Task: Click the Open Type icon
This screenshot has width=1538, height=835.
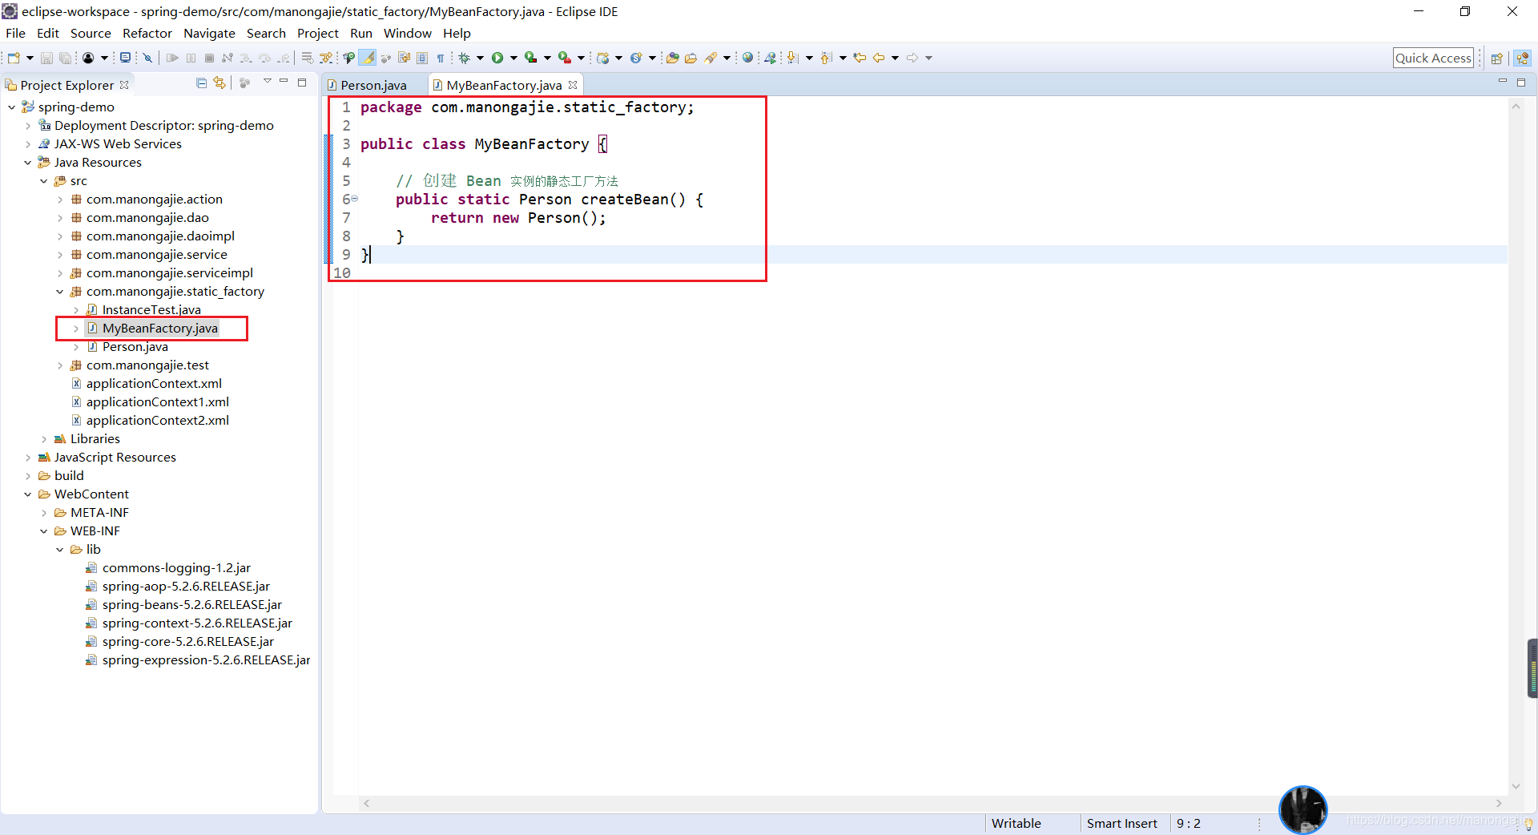Action: (x=672, y=58)
